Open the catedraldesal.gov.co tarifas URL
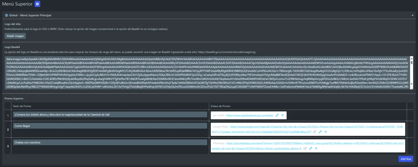Viewport: 418px width, 167px height. [x=250, y=115]
